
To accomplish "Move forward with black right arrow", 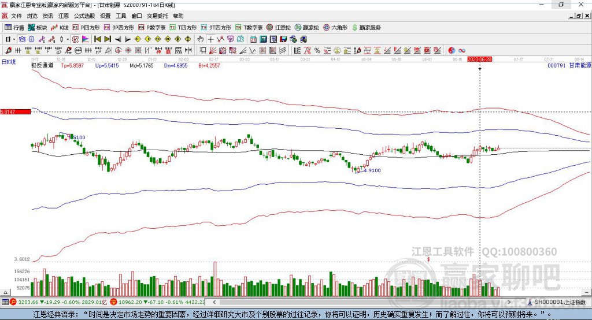I will [x=128, y=39].
